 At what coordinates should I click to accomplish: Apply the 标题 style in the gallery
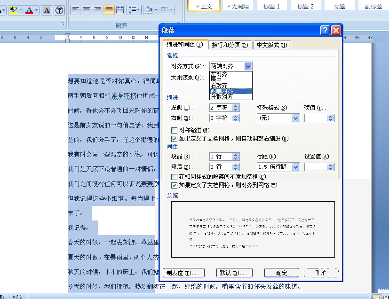[340, 6]
